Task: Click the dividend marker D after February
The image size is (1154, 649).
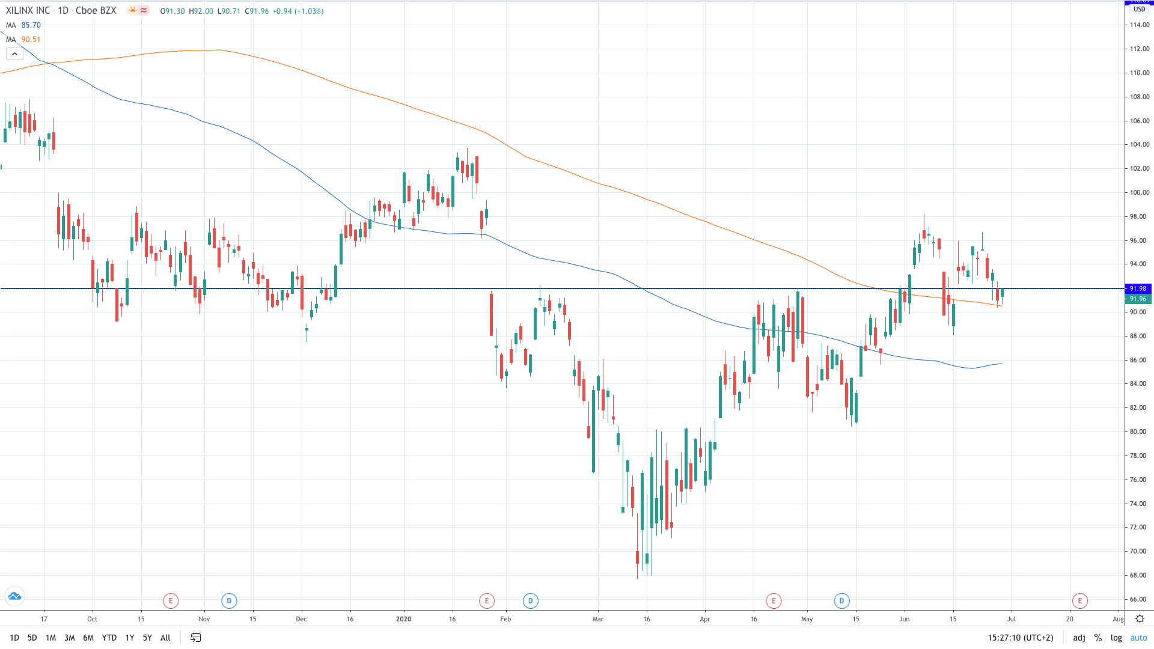Action: pyautogui.click(x=530, y=600)
